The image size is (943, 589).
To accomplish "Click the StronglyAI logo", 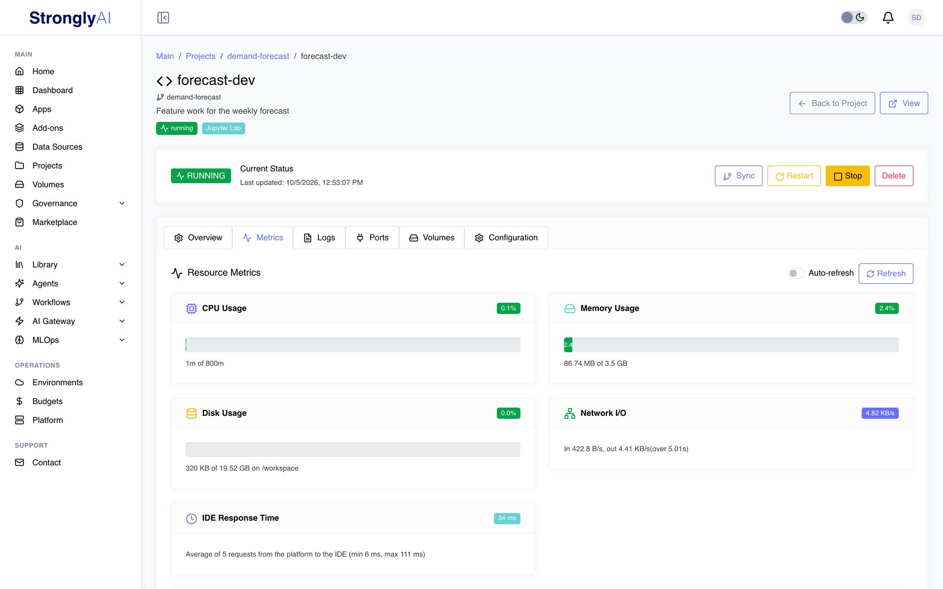I will (x=70, y=18).
